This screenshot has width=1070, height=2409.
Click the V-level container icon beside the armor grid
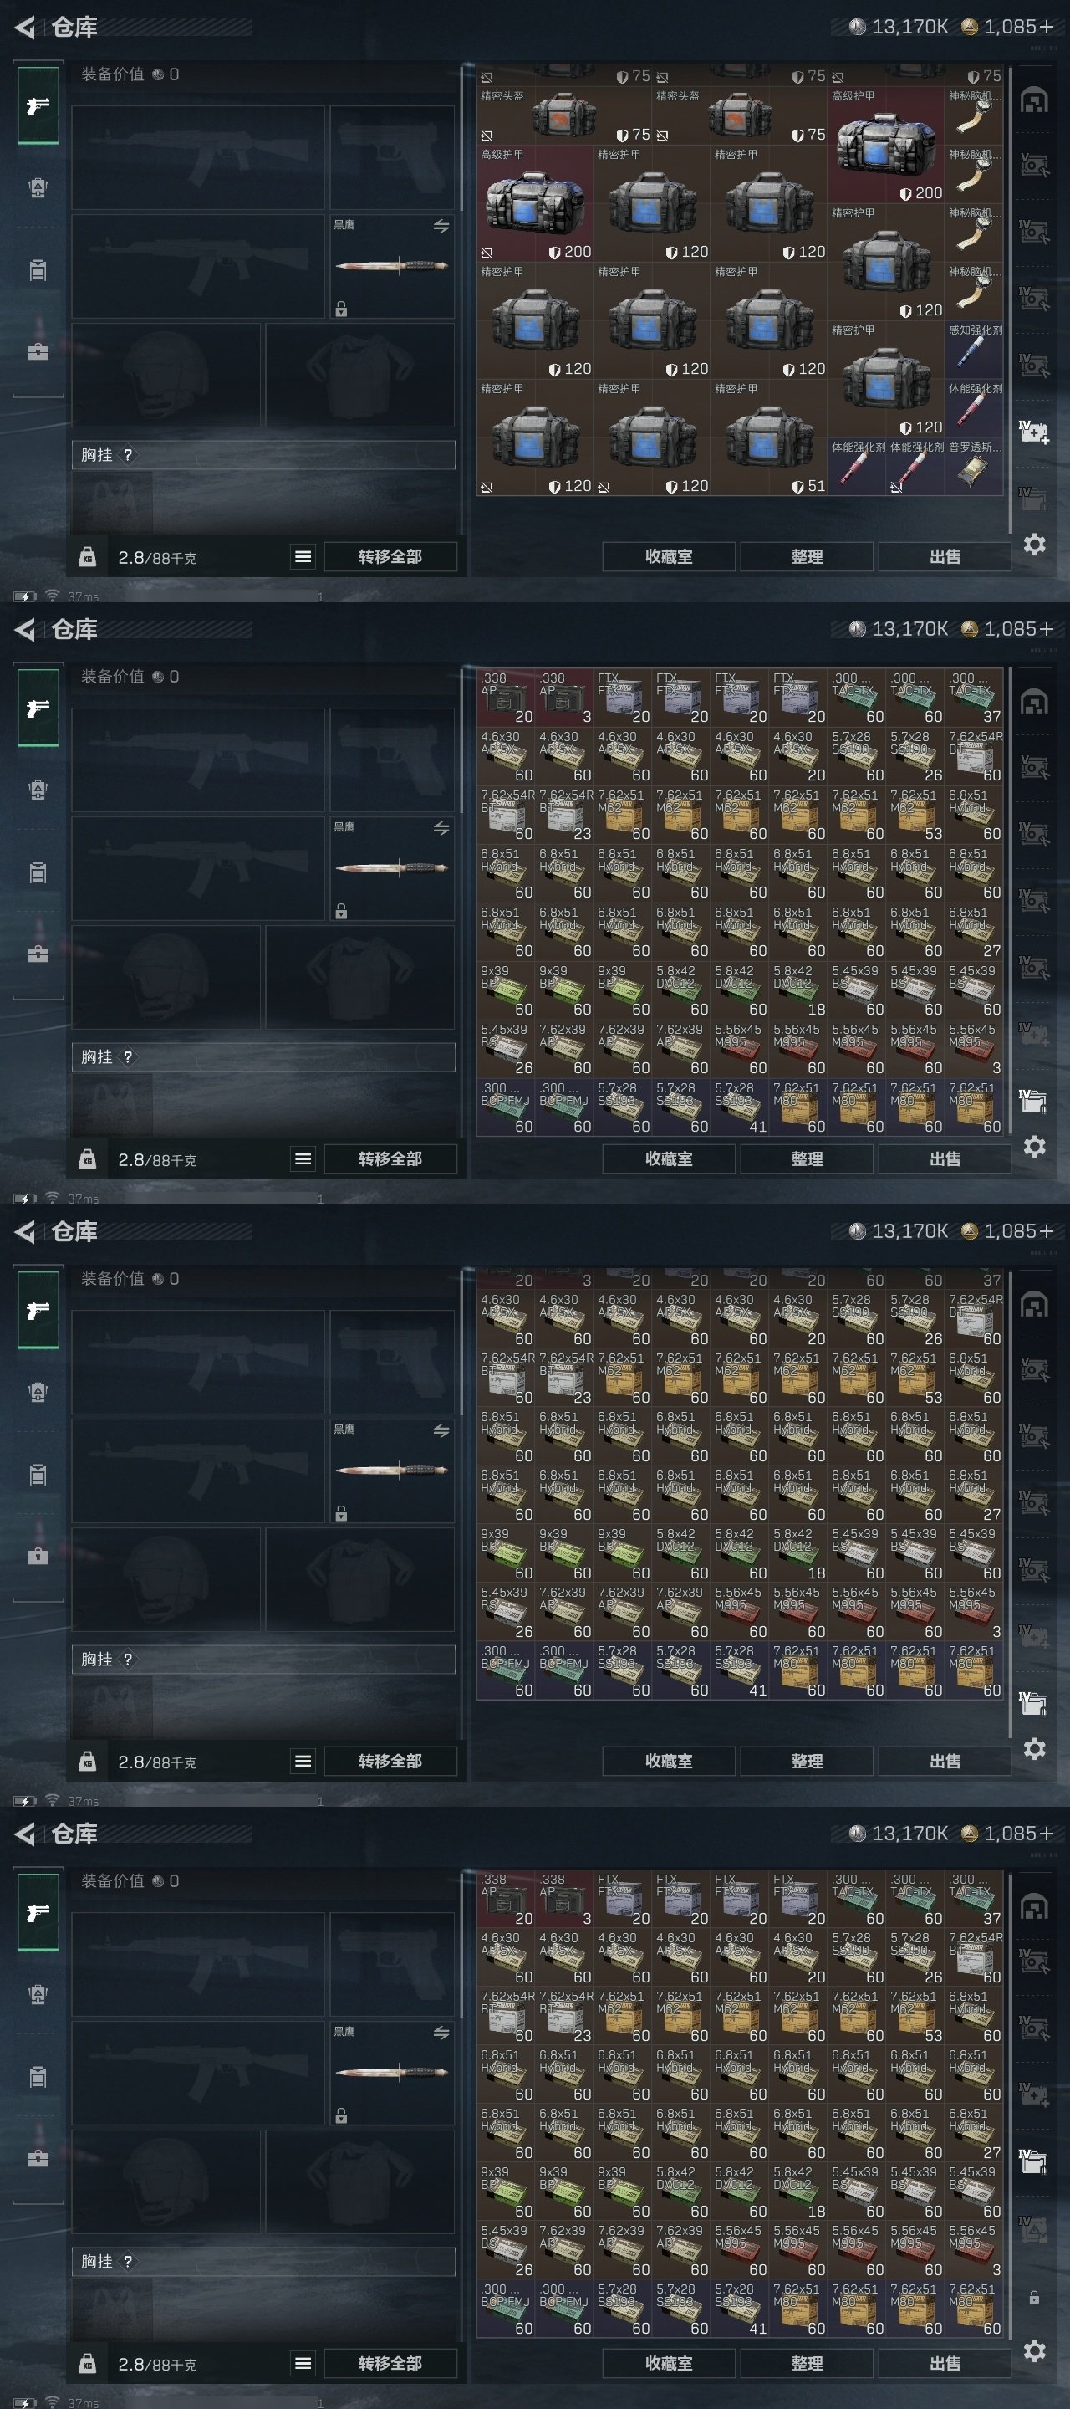1033,166
